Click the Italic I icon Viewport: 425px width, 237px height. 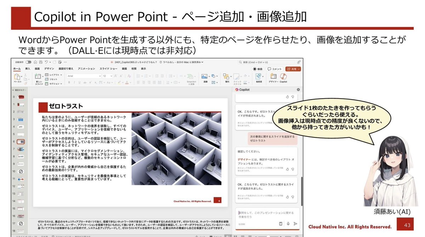74,82
